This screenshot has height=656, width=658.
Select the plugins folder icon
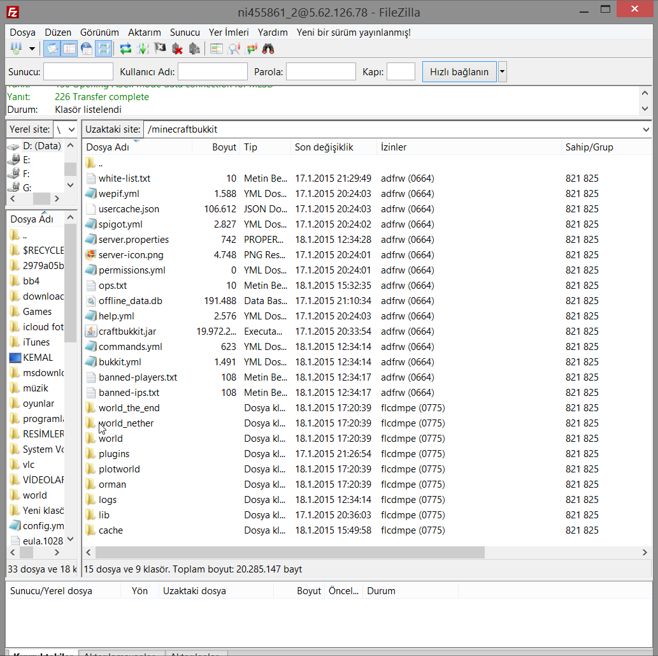pos(90,453)
